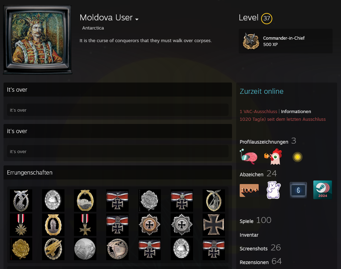Select the golden coin profile award
341x269 pixels.
tap(298, 157)
